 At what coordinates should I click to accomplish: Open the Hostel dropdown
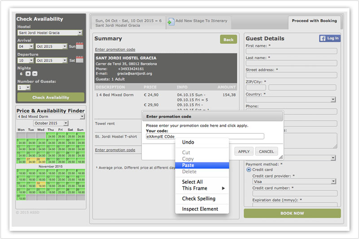pos(50,33)
